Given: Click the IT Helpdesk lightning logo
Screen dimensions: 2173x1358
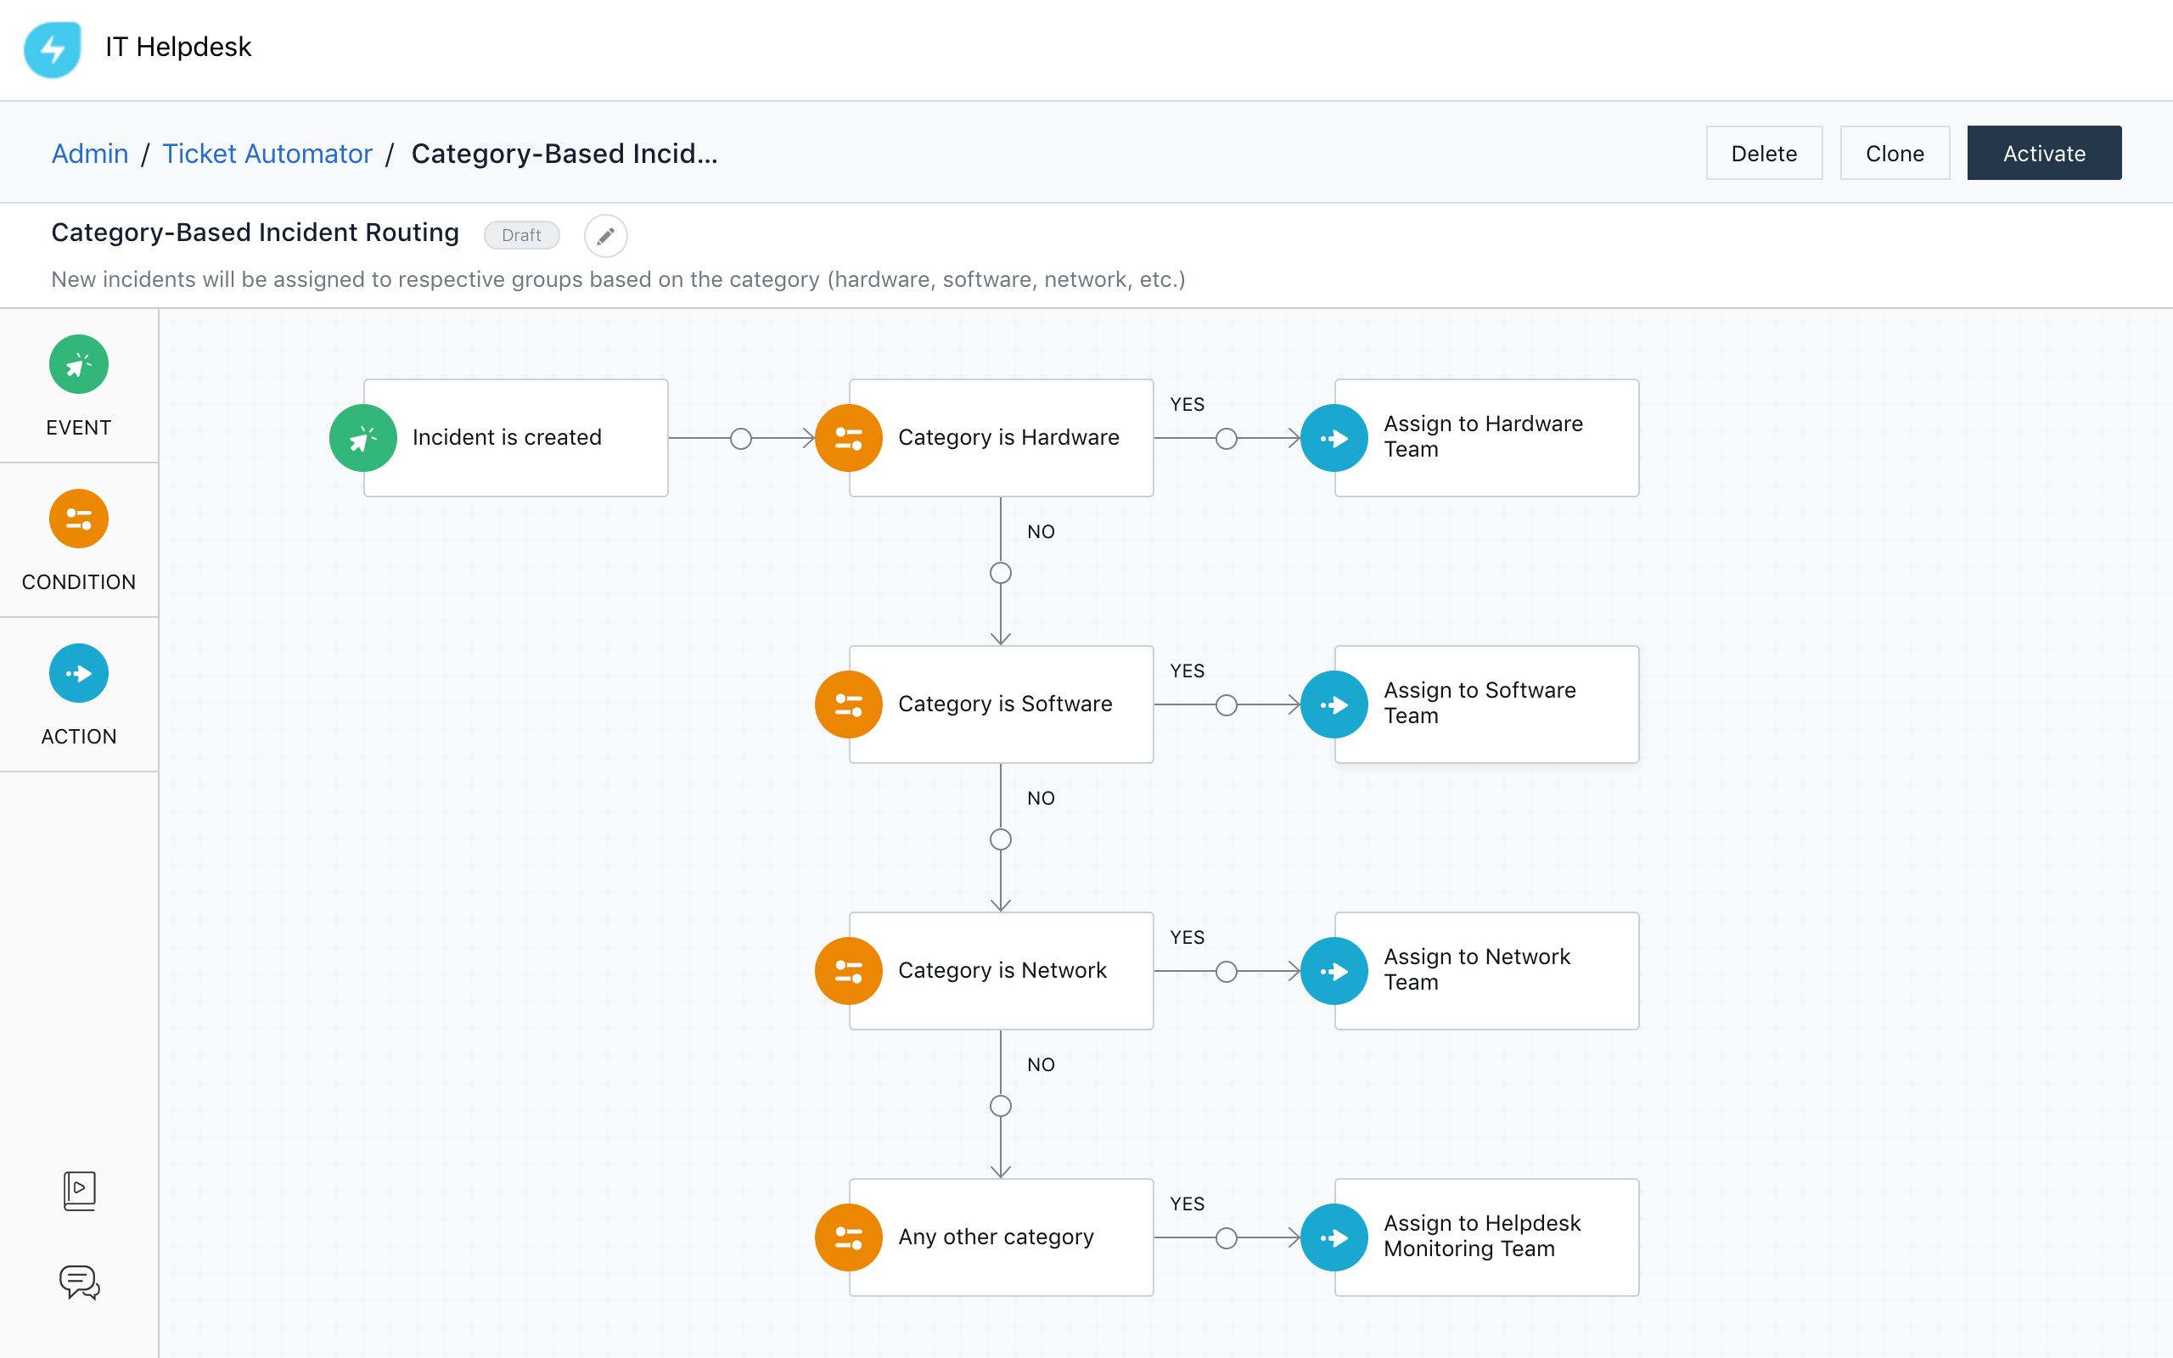Looking at the screenshot, I should pyautogui.click(x=52, y=48).
